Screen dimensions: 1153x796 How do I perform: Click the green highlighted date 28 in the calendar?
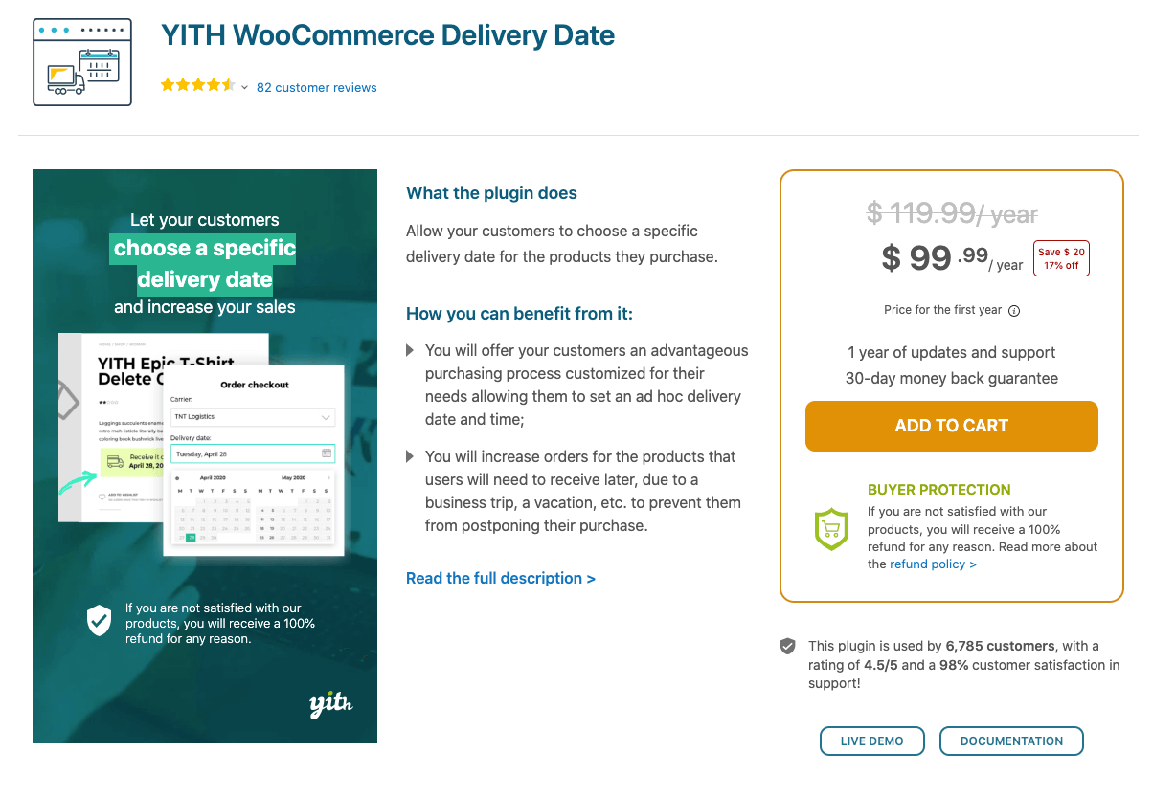click(x=192, y=538)
